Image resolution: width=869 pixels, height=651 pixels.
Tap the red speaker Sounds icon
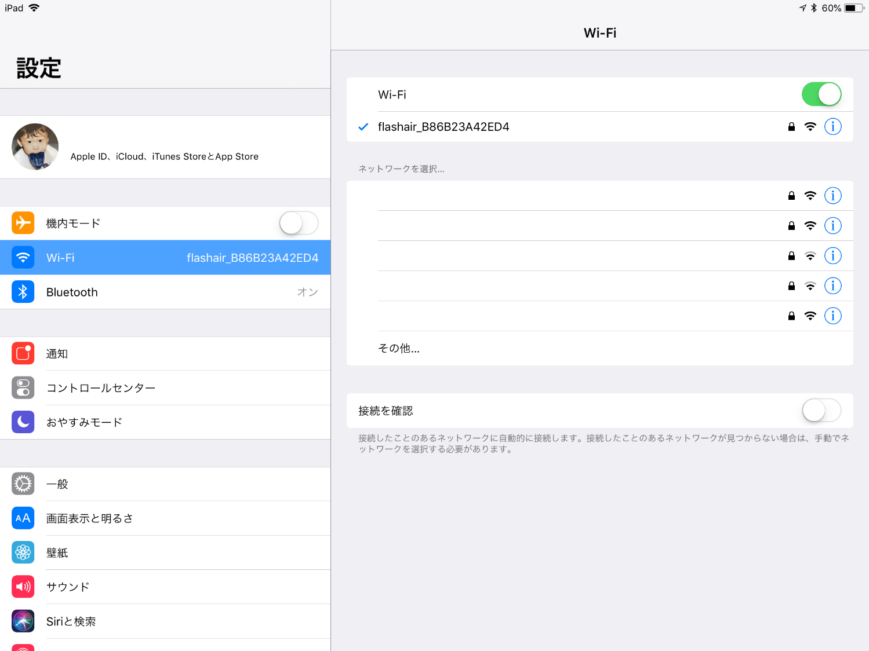click(x=23, y=587)
